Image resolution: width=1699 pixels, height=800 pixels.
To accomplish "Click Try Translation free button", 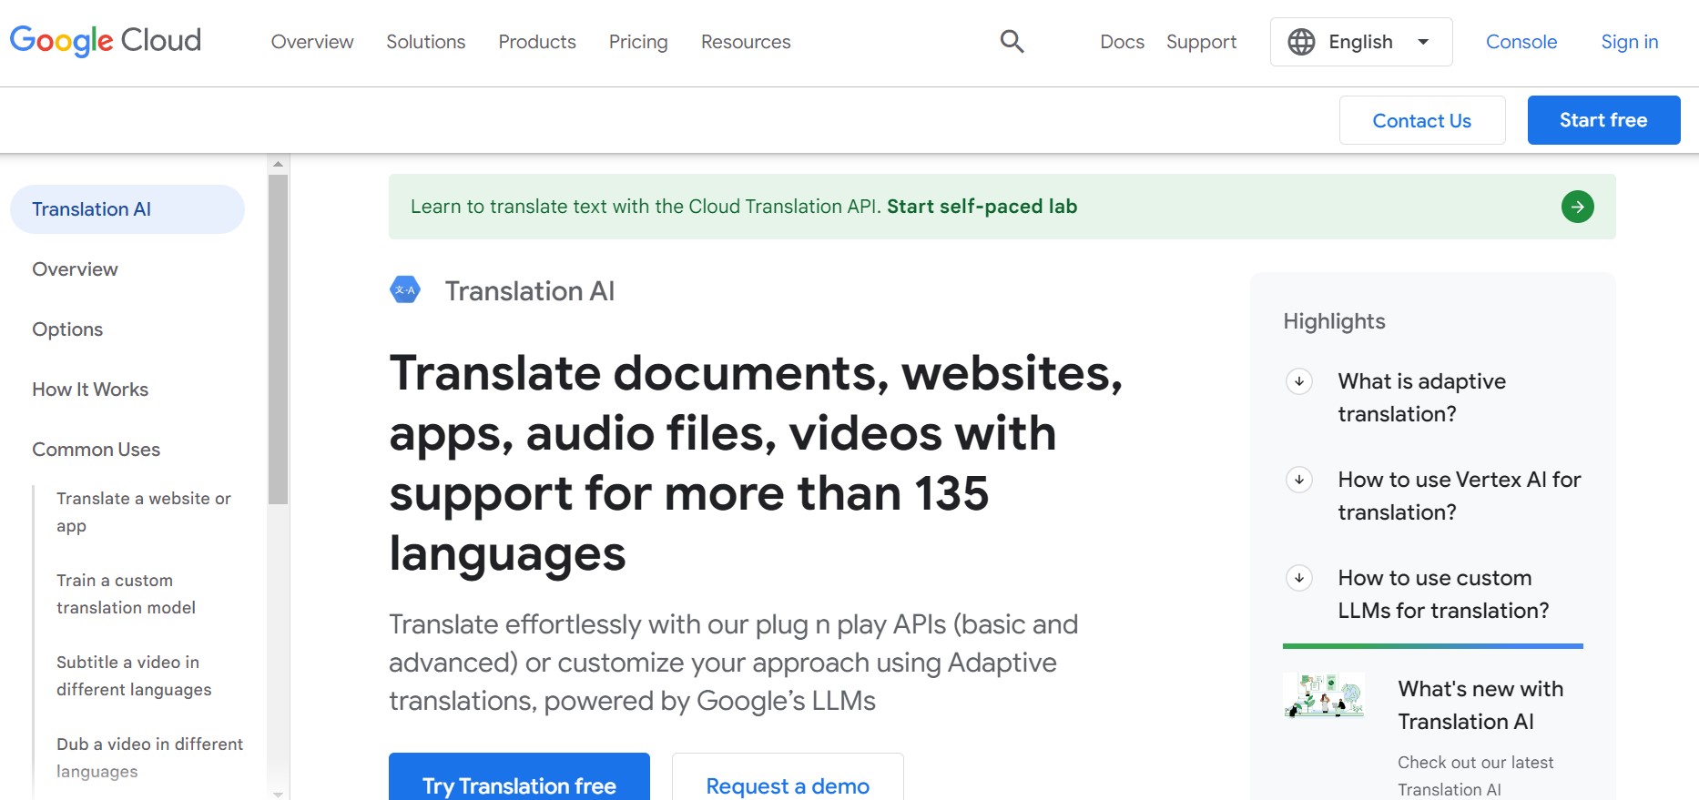I will [x=519, y=778].
